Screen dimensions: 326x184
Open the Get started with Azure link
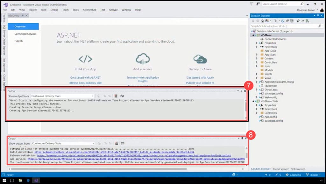tap(200, 78)
